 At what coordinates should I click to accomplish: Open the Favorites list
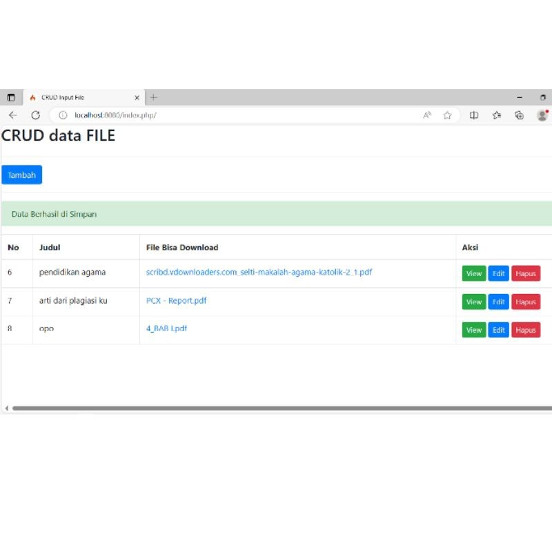(497, 115)
